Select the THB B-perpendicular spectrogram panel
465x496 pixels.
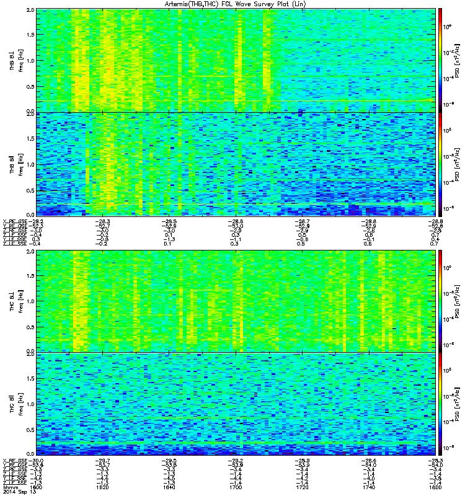click(x=236, y=60)
